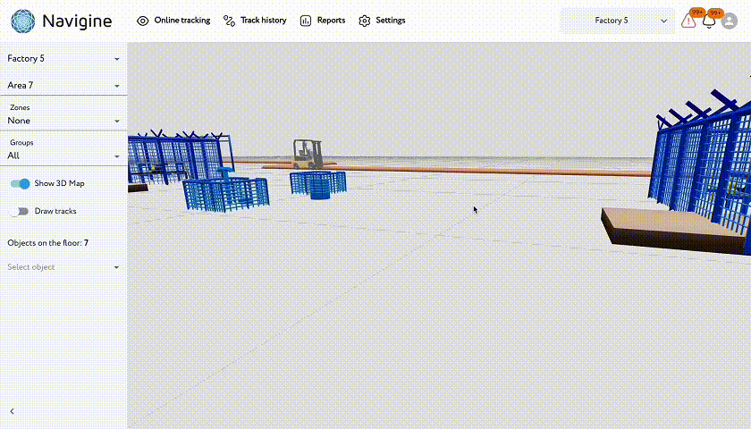Switch to the Track history tab
Screen dimensions: 751x429
click(x=263, y=21)
